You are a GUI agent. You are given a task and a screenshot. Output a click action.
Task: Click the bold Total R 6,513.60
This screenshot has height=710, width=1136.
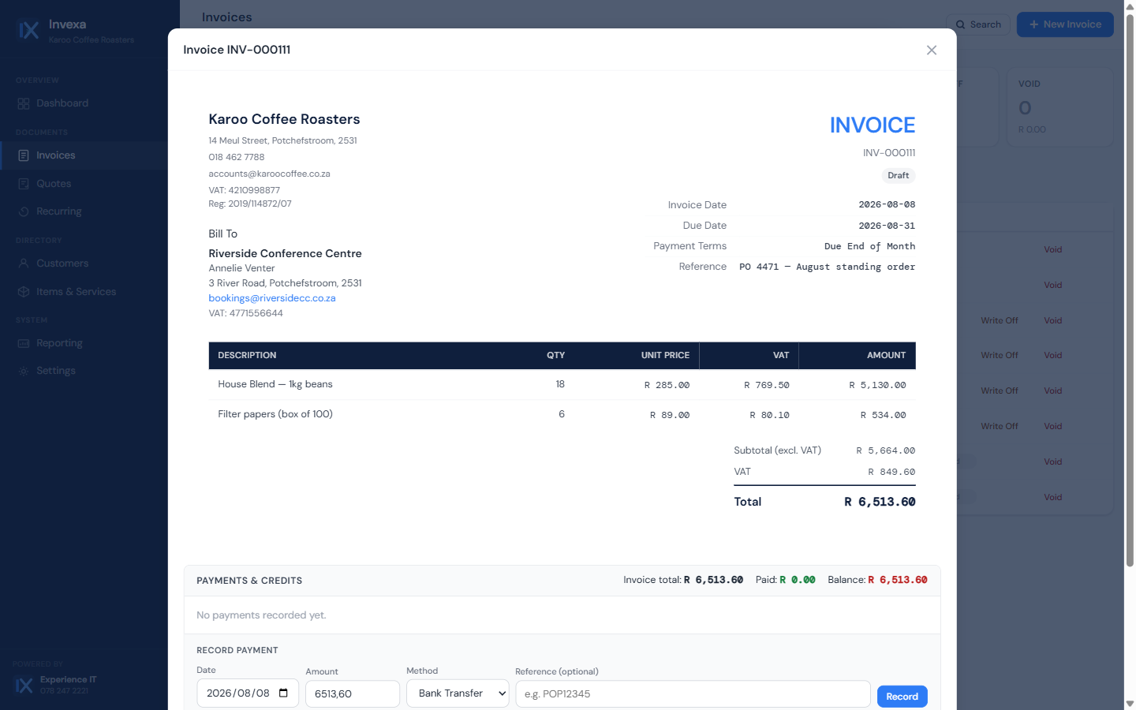tap(880, 502)
